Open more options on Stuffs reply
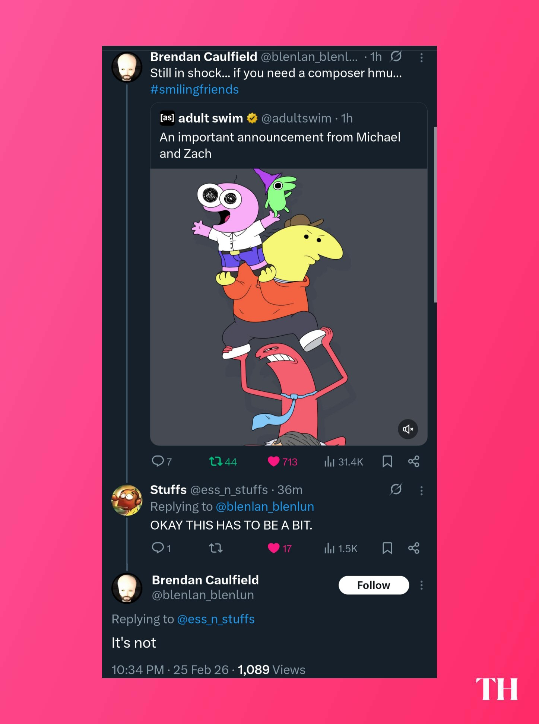The height and width of the screenshot is (724, 539). click(421, 490)
